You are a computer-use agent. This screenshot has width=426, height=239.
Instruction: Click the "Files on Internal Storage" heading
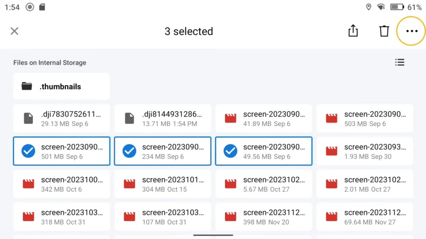[50, 63]
